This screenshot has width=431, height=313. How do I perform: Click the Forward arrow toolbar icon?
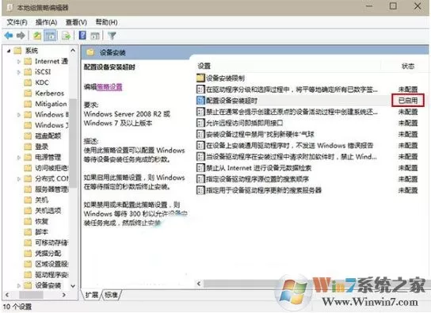pyautogui.click(x=21, y=36)
